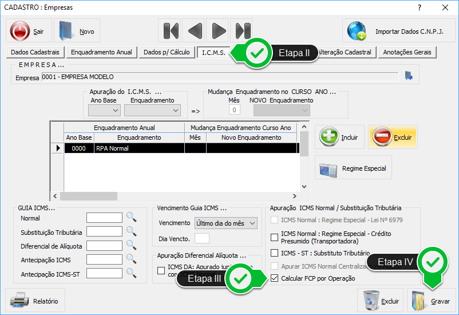Expand the Ano Base dropdown

104,110
